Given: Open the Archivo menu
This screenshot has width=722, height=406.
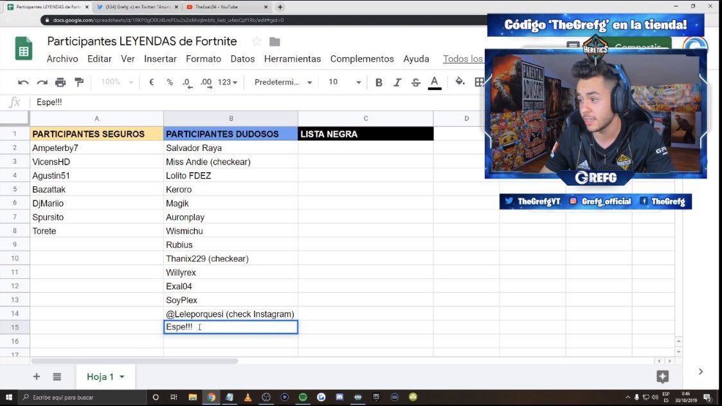Looking at the screenshot, I should click(x=62, y=59).
